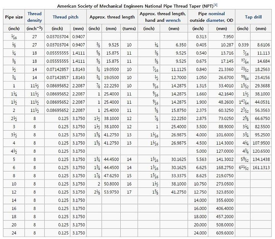Select tap drill value 14.684
The image size is (275, 239).
[x=264, y=61]
